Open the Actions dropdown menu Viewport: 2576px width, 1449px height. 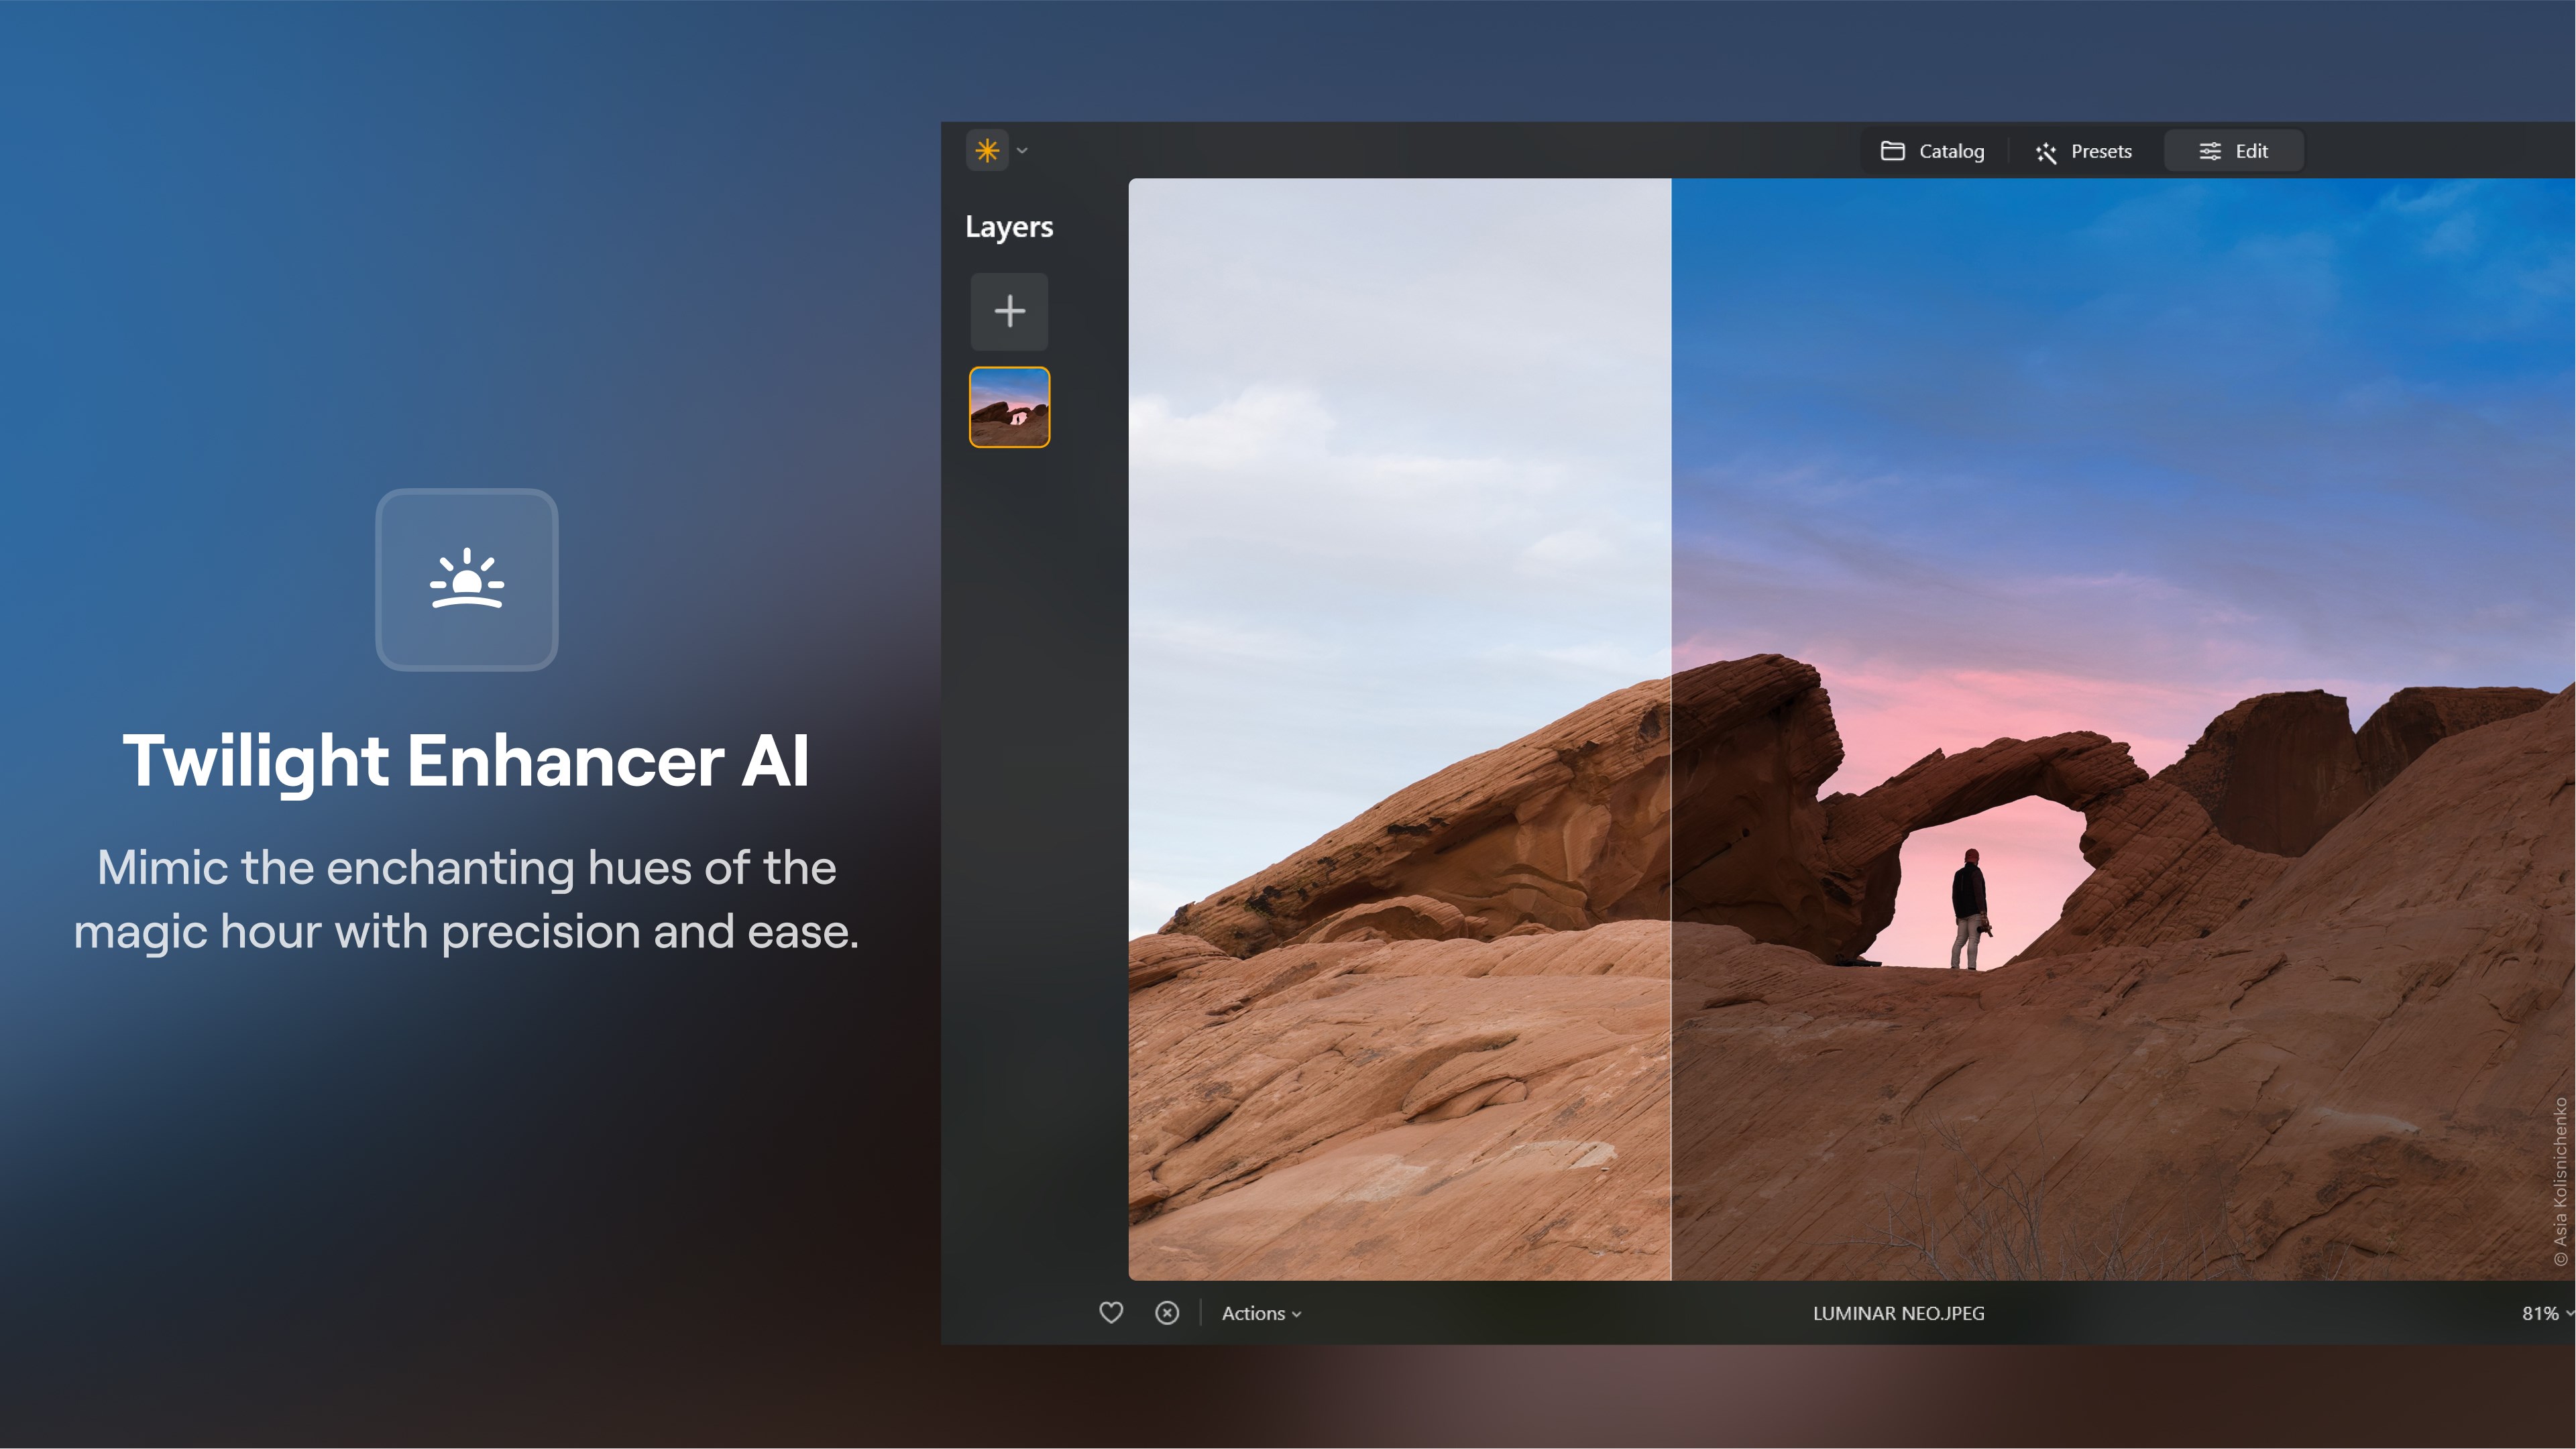point(1261,1313)
